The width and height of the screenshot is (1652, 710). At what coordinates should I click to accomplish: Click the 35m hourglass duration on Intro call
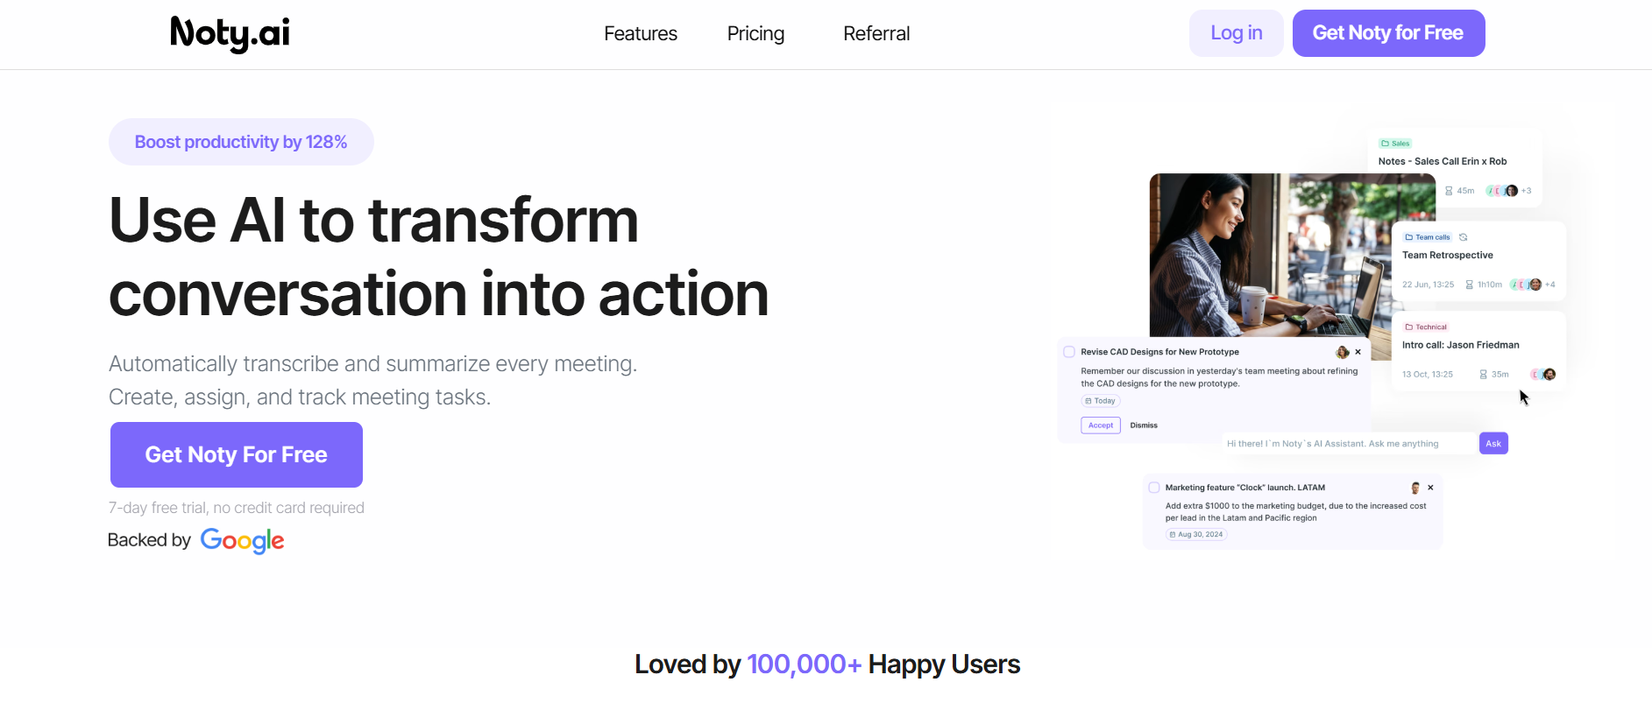(1494, 375)
